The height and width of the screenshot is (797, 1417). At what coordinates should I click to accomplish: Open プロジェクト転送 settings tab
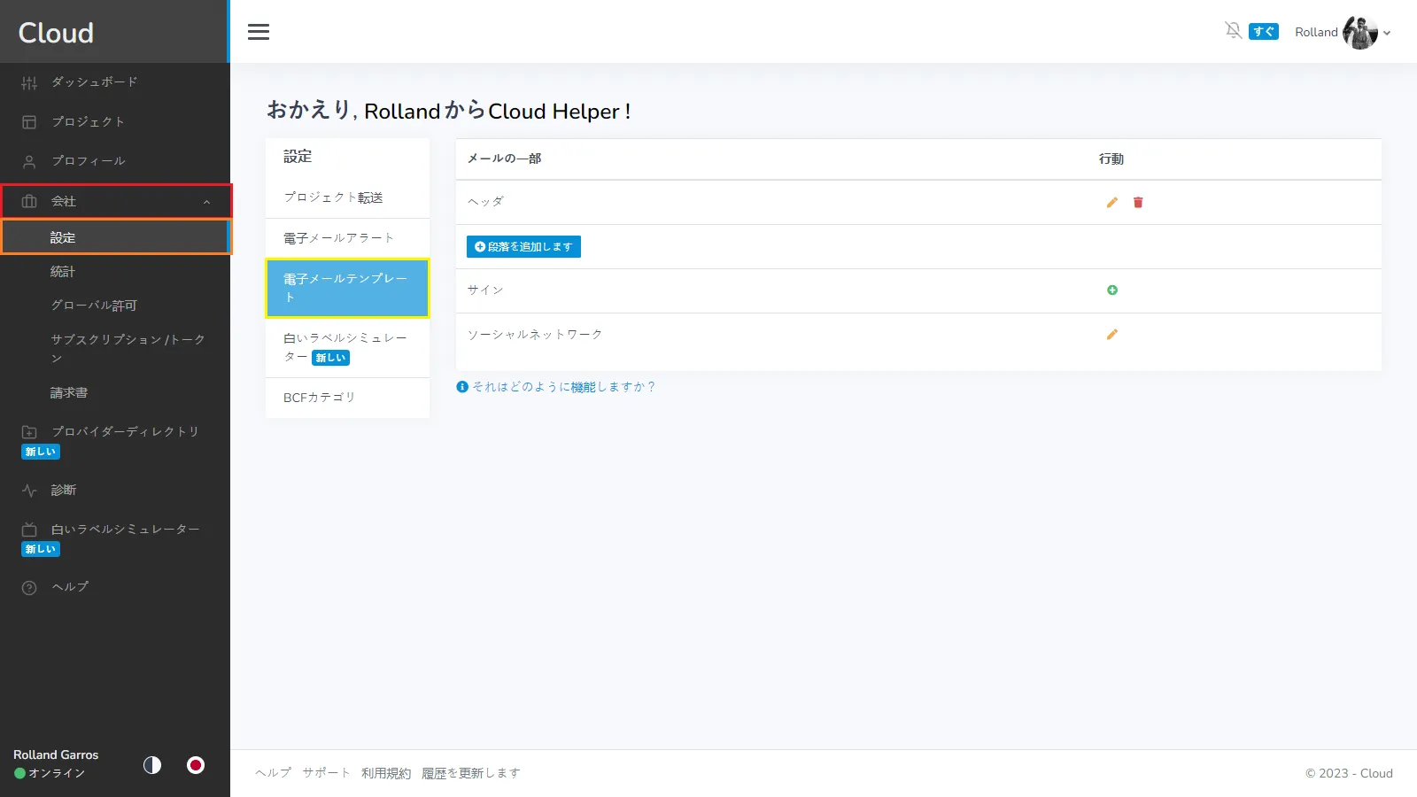point(333,197)
